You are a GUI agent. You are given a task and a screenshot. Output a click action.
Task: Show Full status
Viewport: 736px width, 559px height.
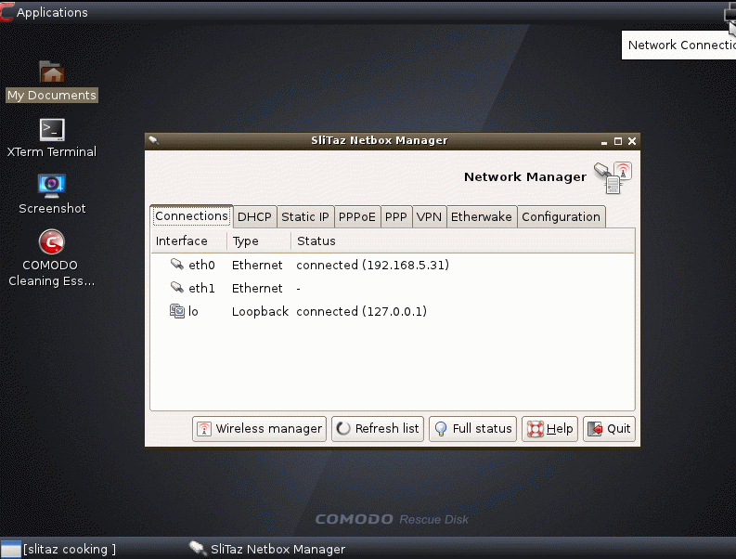(472, 429)
